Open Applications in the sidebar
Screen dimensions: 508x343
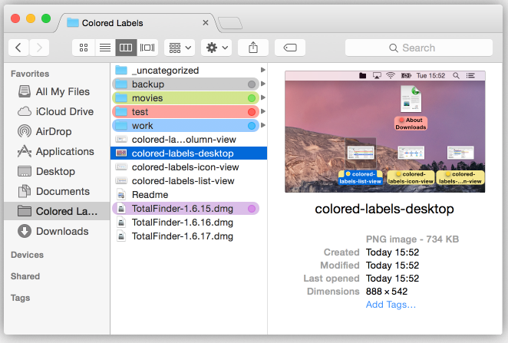(x=56, y=151)
